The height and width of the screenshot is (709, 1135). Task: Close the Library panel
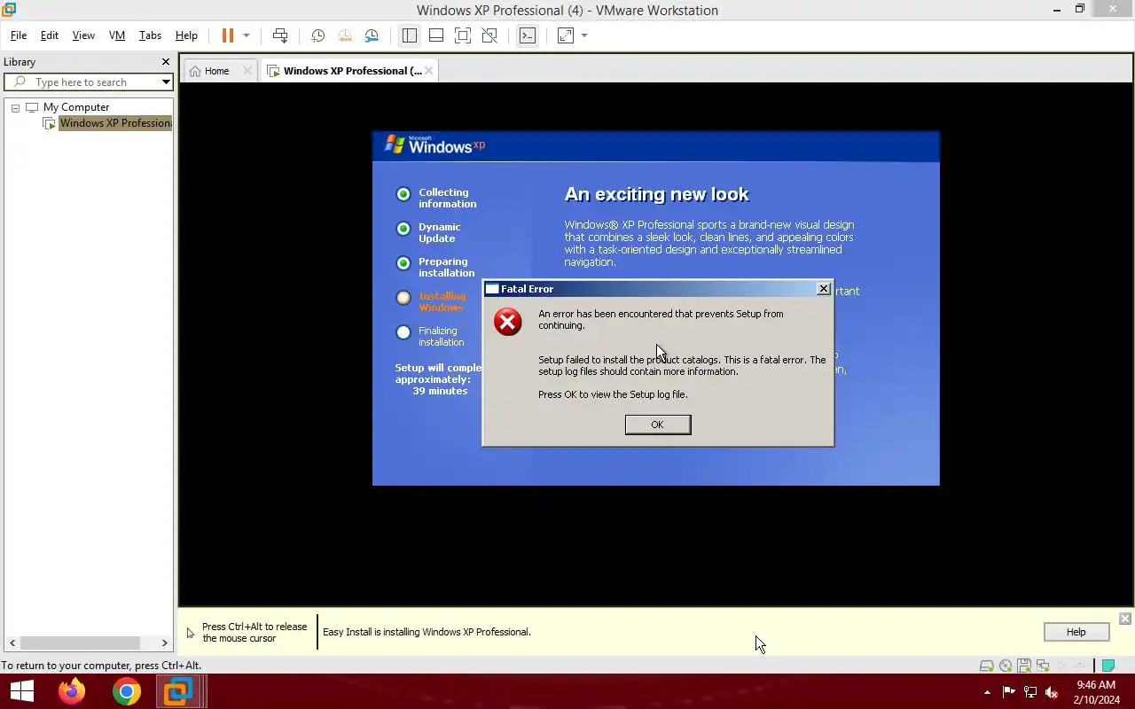(165, 62)
